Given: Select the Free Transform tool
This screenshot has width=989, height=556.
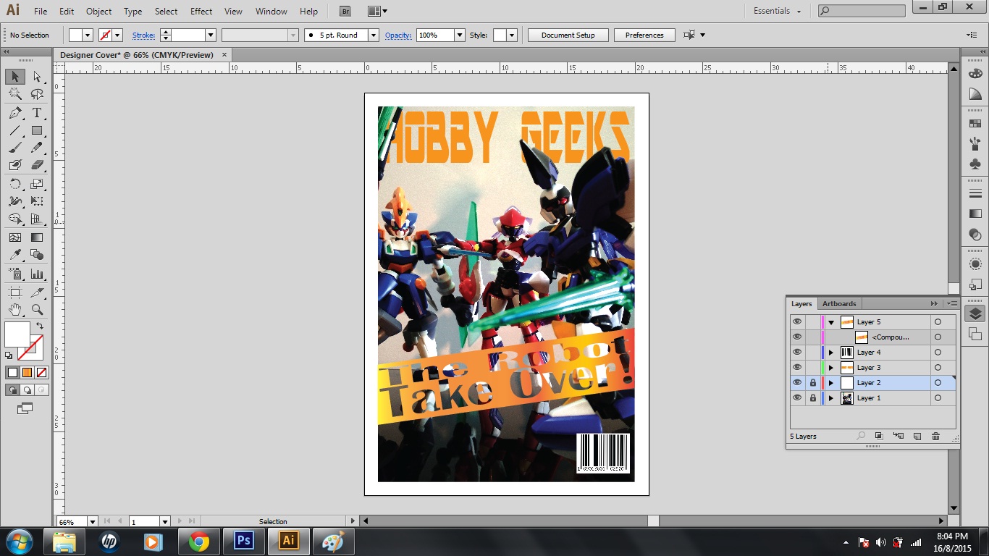Looking at the screenshot, I should click(37, 201).
